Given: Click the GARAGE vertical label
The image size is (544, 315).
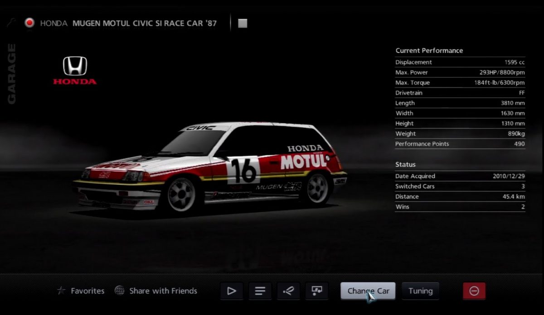Looking at the screenshot, I should 12,74.
